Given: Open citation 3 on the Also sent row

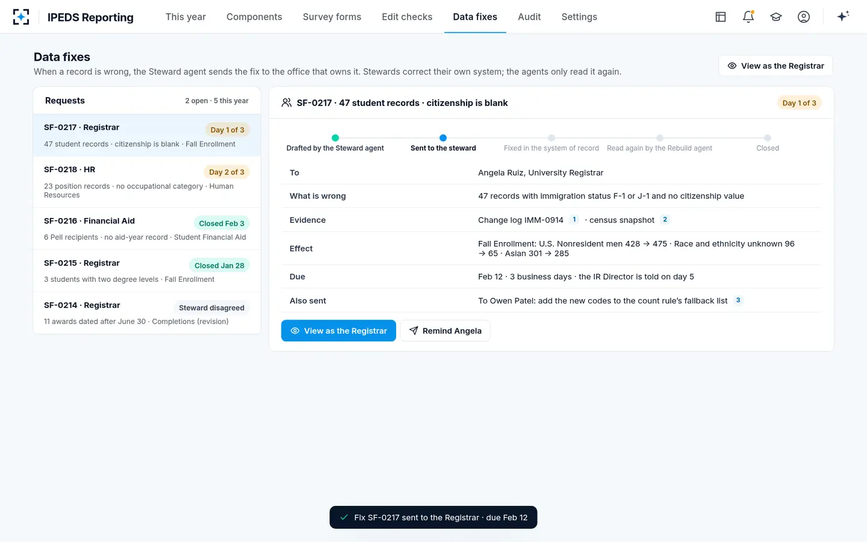Looking at the screenshot, I should tap(738, 300).
